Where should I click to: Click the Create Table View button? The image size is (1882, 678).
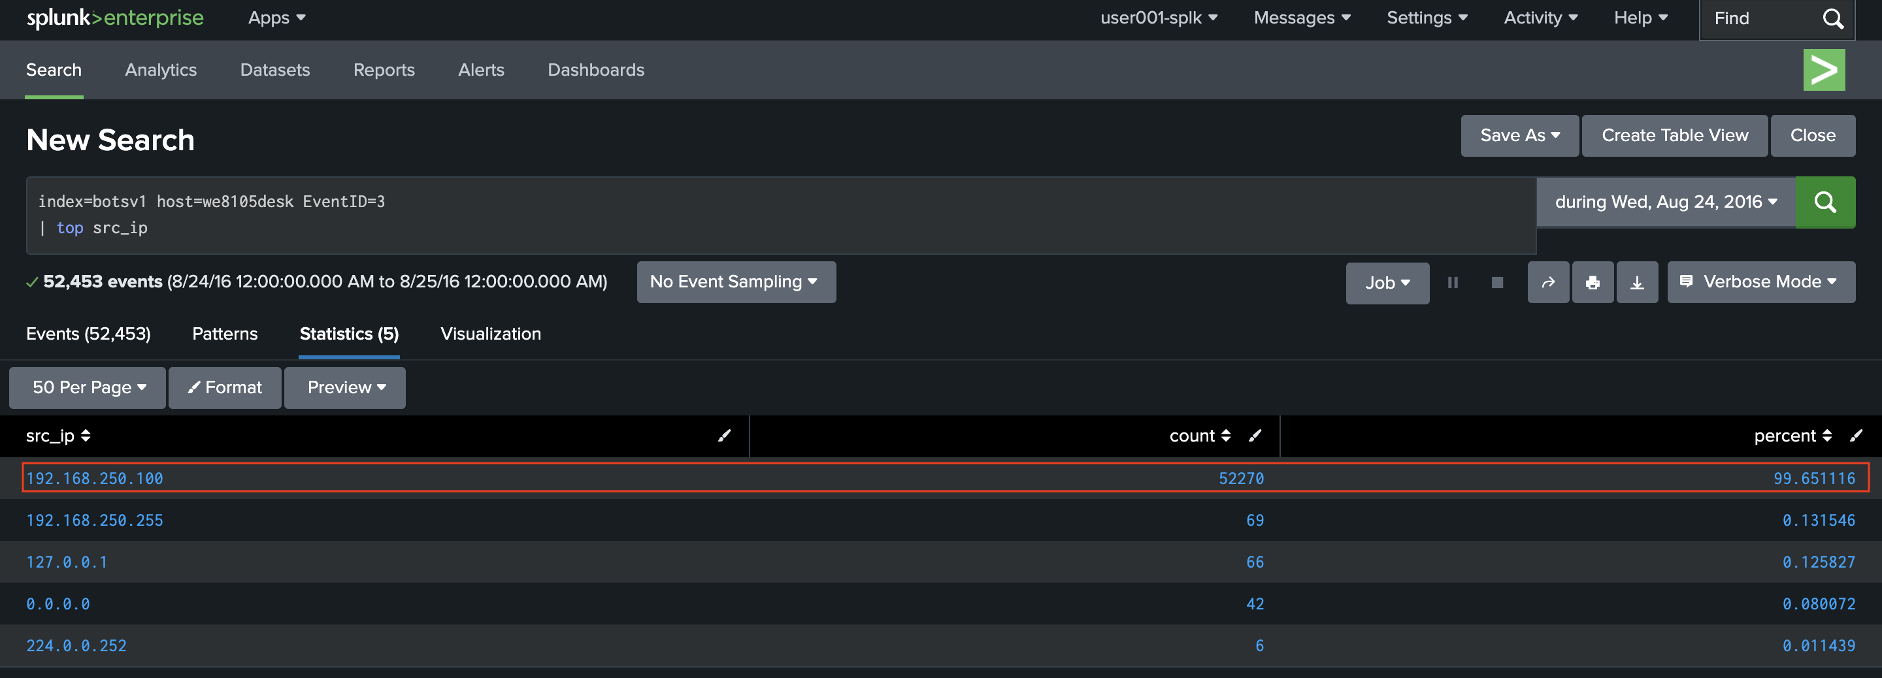click(x=1674, y=135)
